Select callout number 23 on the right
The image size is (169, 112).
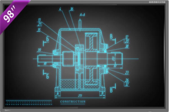pos(127,73)
